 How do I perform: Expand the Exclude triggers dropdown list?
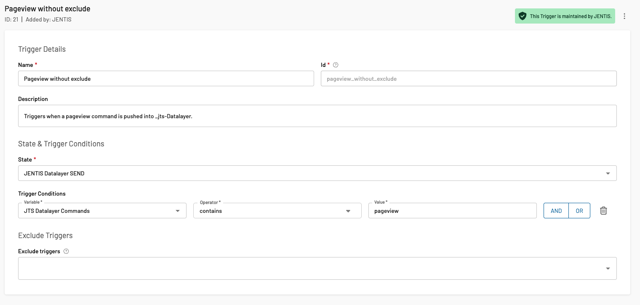coord(312,268)
